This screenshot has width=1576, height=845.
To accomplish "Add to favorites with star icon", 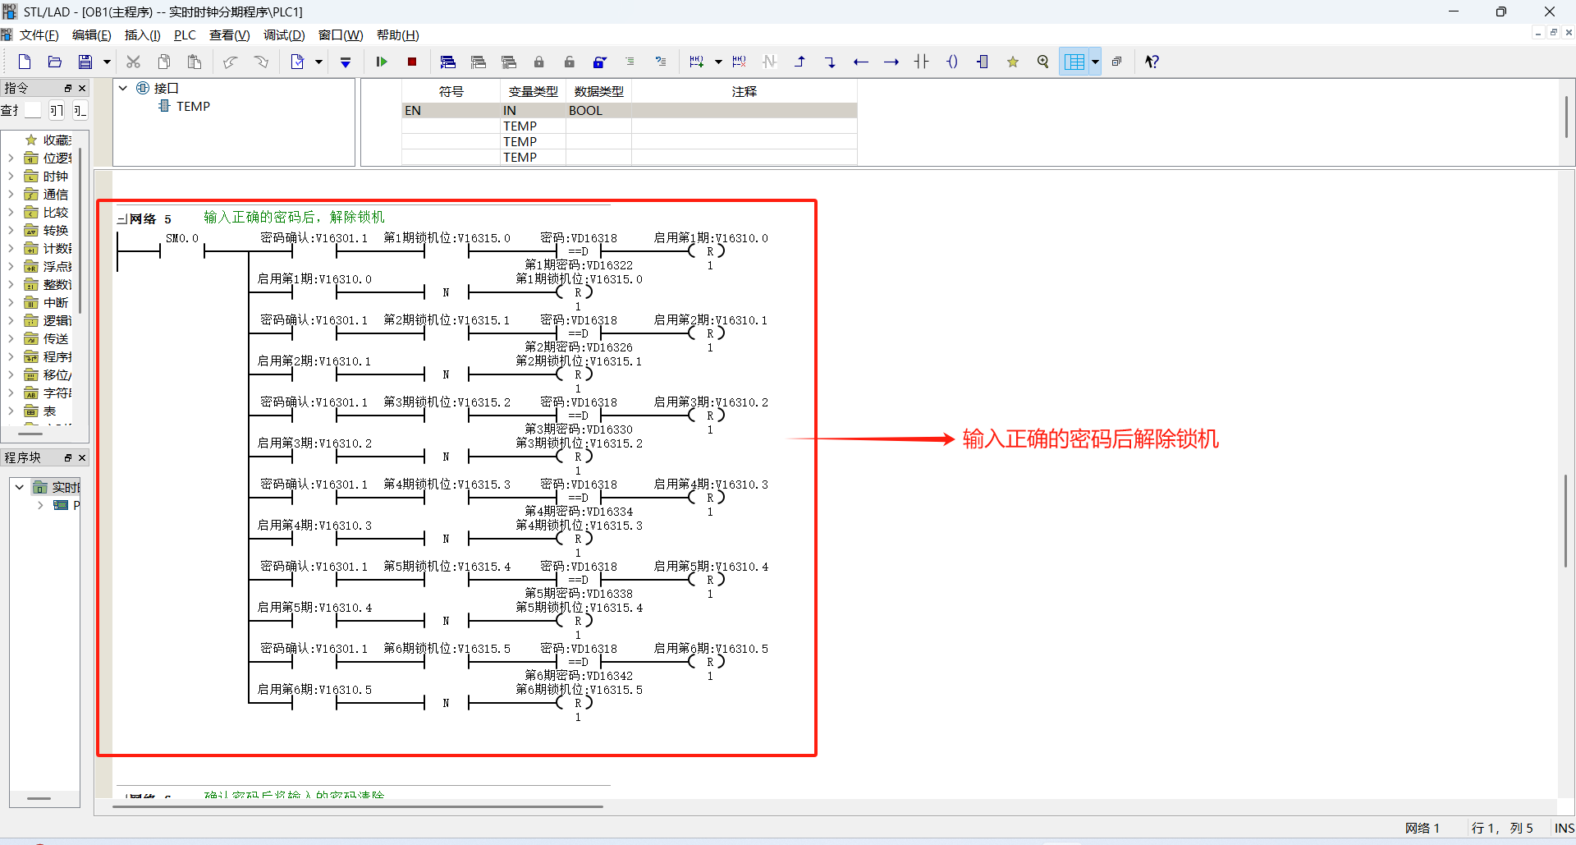I will click(x=1013, y=62).
